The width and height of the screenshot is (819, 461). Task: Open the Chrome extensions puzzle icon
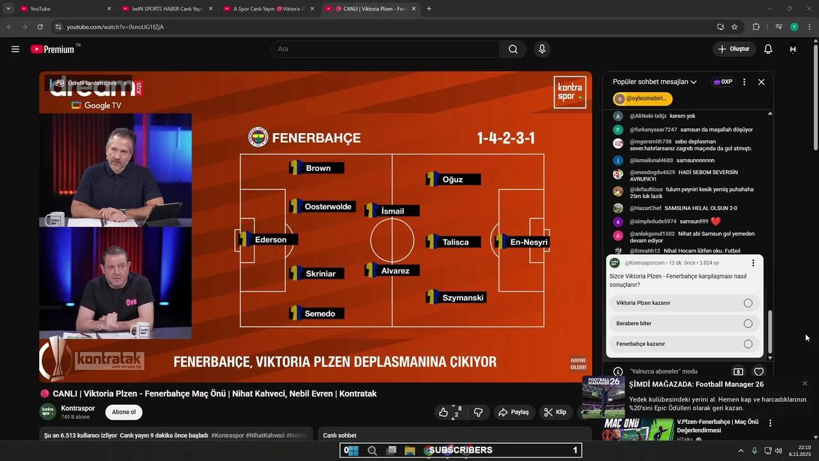click(756, 27)
